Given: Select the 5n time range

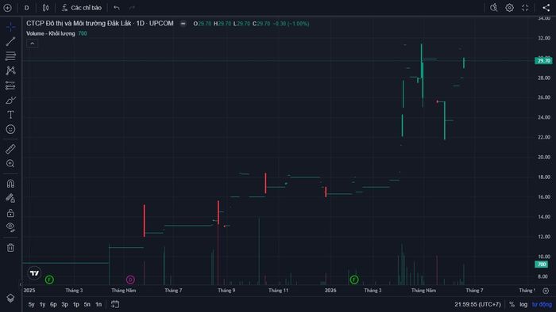Looking at the screenshot, I should [x=87, y=304].
